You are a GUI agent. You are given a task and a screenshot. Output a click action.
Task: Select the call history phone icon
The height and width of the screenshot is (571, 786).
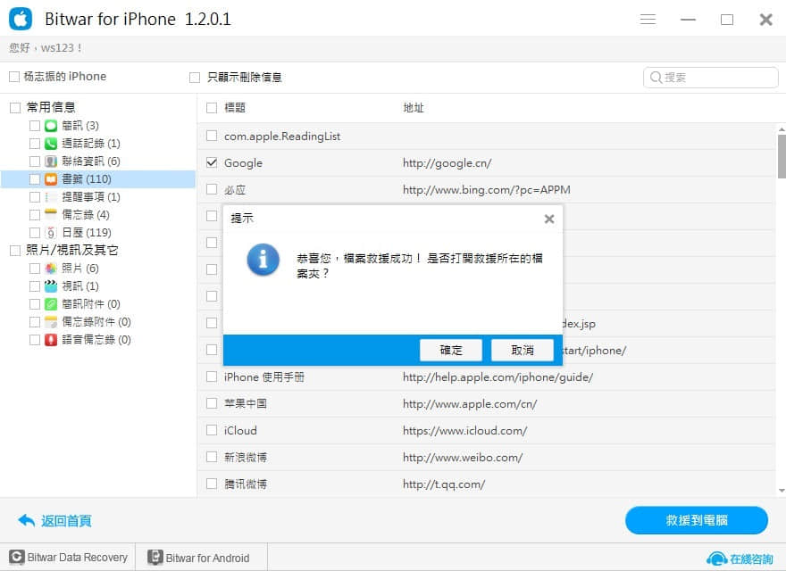point(51,144)
